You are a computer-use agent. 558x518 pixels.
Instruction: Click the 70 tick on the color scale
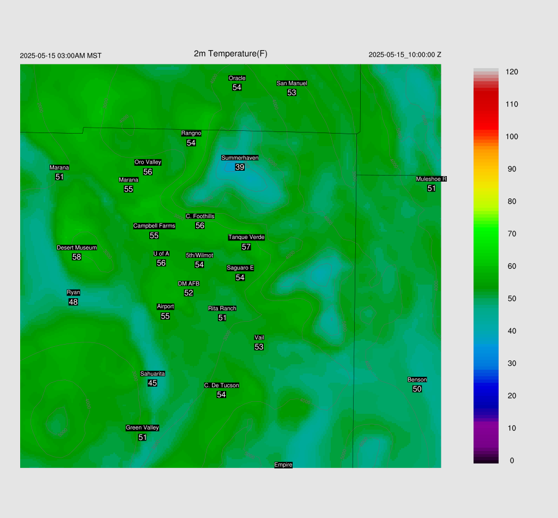(512, 234)
